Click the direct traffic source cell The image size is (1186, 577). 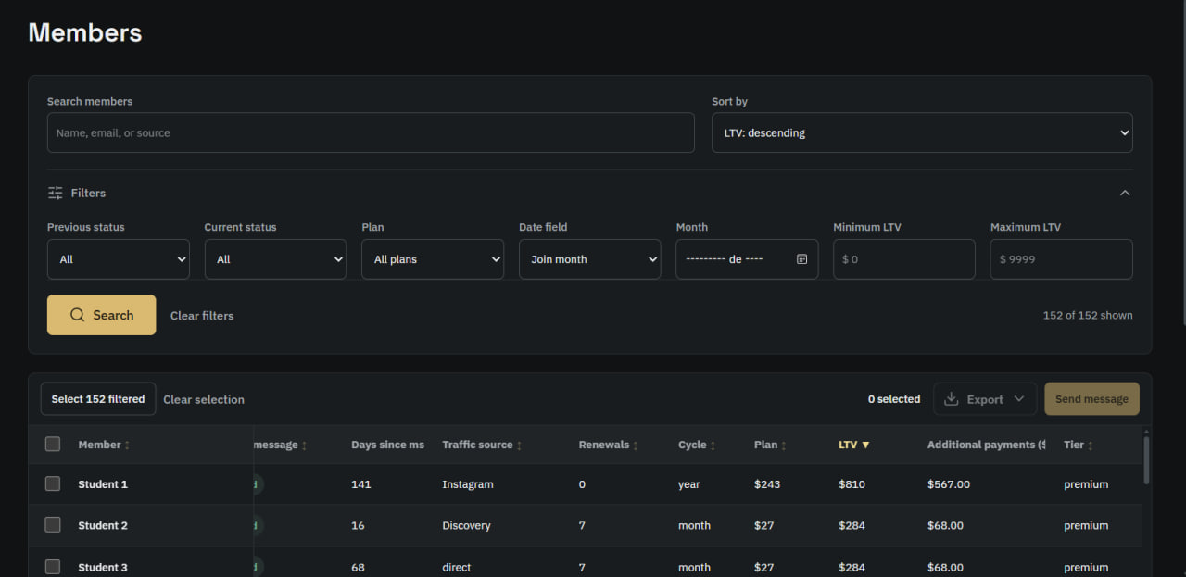457,567
